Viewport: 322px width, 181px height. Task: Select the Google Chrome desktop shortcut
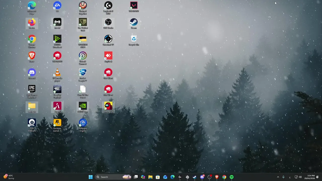tap(32, 41)
